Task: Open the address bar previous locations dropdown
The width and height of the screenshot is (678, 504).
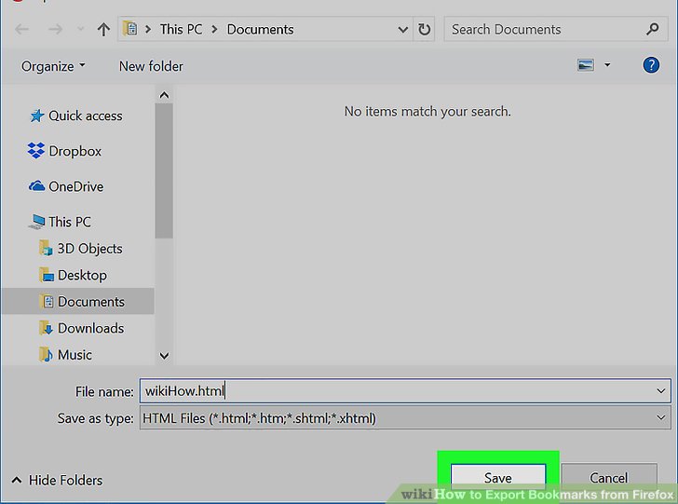Action: pyautogui.click(x=402, y=30)
